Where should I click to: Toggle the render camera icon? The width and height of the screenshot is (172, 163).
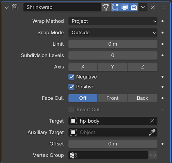pyautogui.click(x=134, y=7)
